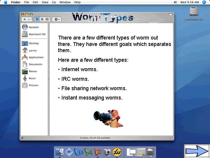Launch Microsoft Excel from the Dock
The image size is (210, 158).
click(x=88, y=152)
